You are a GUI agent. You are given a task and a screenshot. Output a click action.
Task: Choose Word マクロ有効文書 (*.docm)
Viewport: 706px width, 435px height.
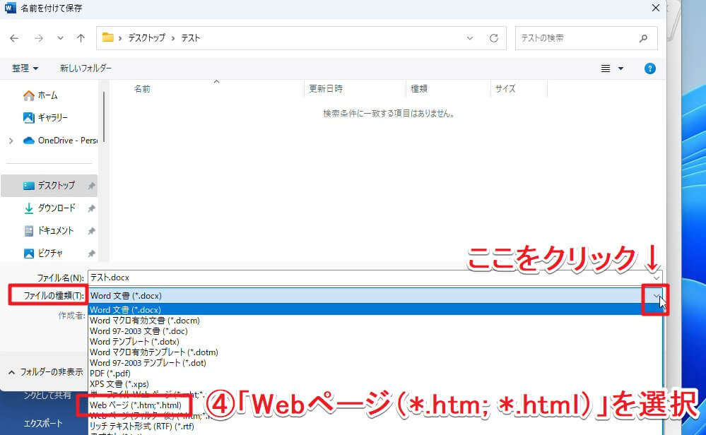click(375, 321)
